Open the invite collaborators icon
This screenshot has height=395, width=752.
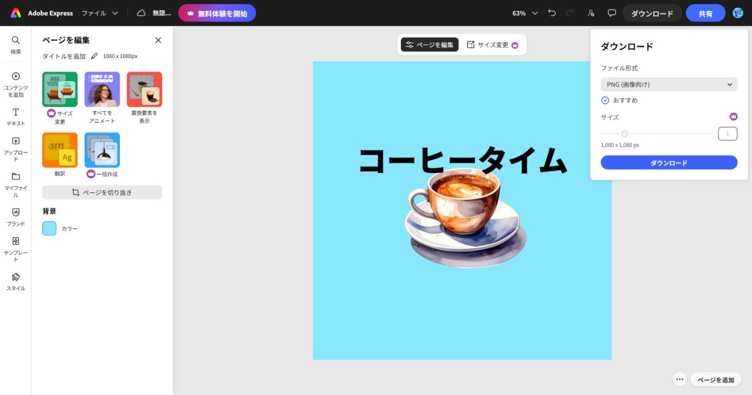[x=591, y=13]
